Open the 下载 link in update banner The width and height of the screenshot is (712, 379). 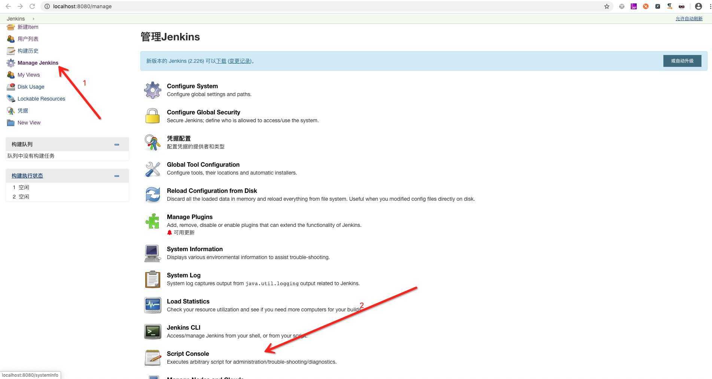221,61
